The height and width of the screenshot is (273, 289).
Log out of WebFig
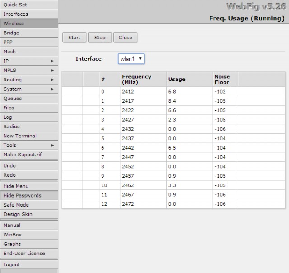29,264
